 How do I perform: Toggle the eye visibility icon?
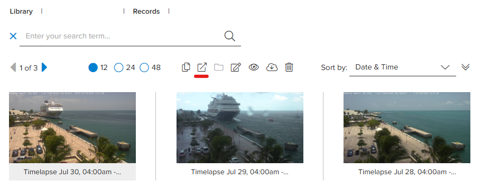tap(254, 67)
